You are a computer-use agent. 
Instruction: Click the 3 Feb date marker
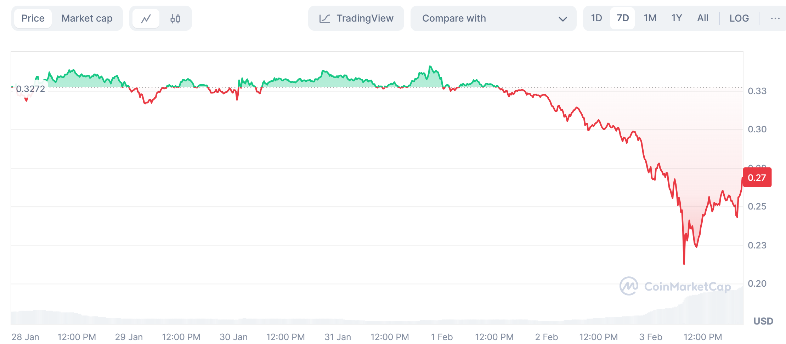point(650,337)
